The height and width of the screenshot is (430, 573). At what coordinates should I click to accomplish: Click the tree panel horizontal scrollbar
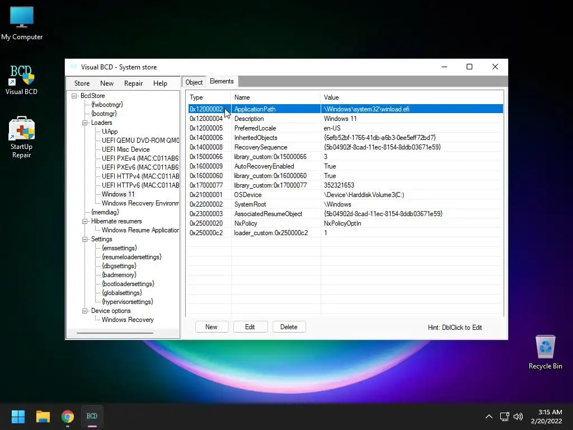(x=115, y=333)
